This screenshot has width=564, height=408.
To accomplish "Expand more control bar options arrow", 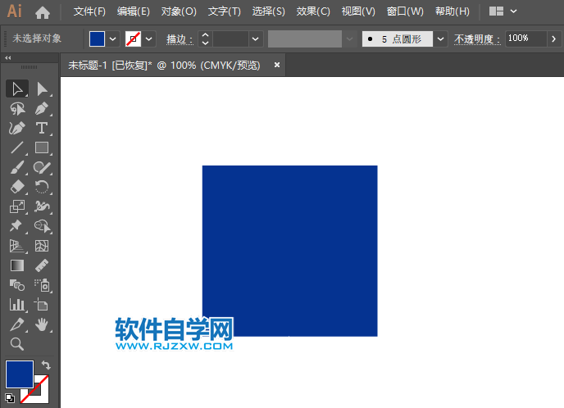I will pos(553,39).
